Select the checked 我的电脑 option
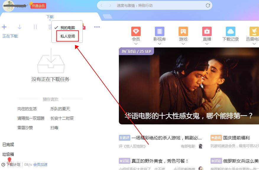 click(x=67, y=28)
